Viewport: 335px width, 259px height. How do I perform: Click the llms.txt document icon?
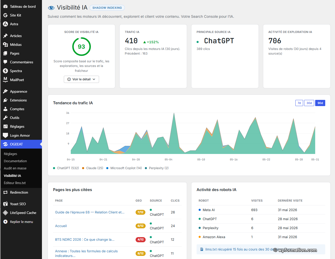(x=202, y=249)
